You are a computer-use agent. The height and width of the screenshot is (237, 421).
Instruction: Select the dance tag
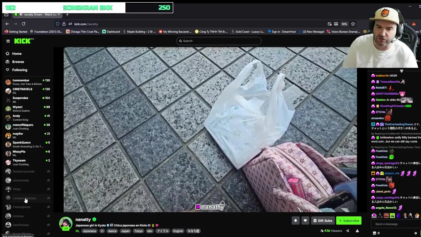(x=112, y=231)
